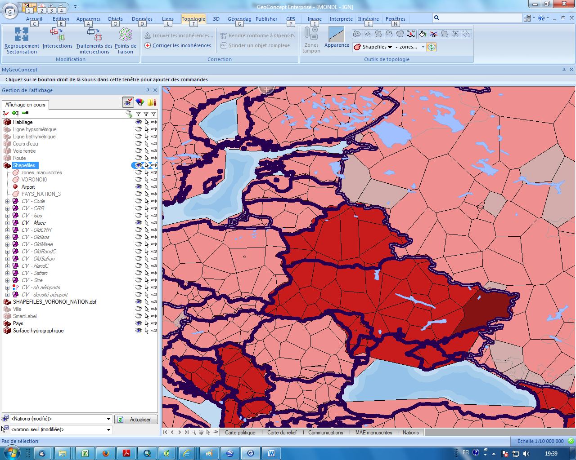Open the Apparence preview icon

[x=337, y=34]
